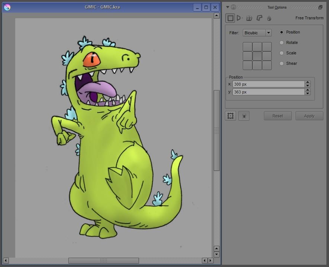Screen dimensions: 329x267
Task: Select the top-right anchor point cell
Action: click(267, 47)
